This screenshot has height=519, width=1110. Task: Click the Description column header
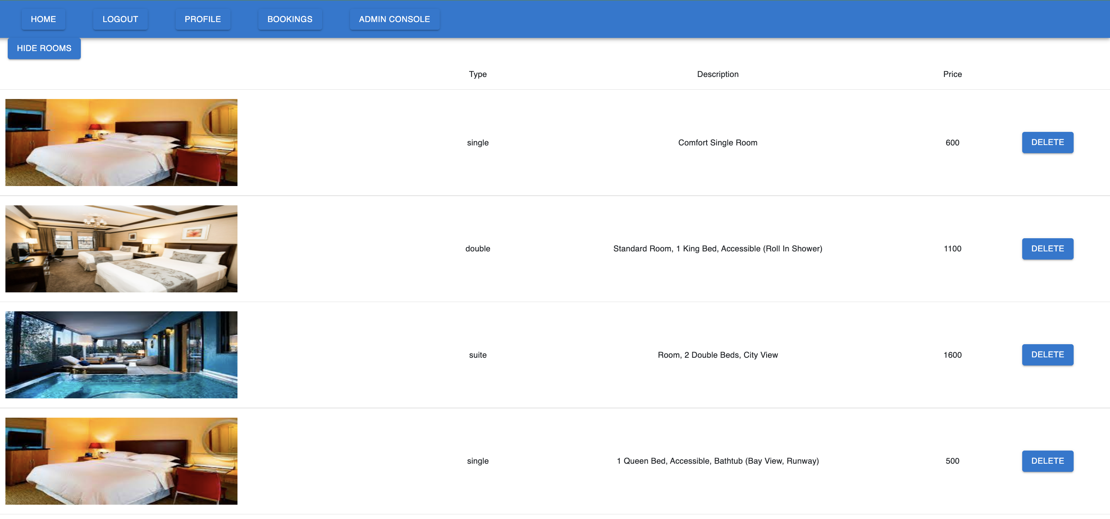click(717, 73)
